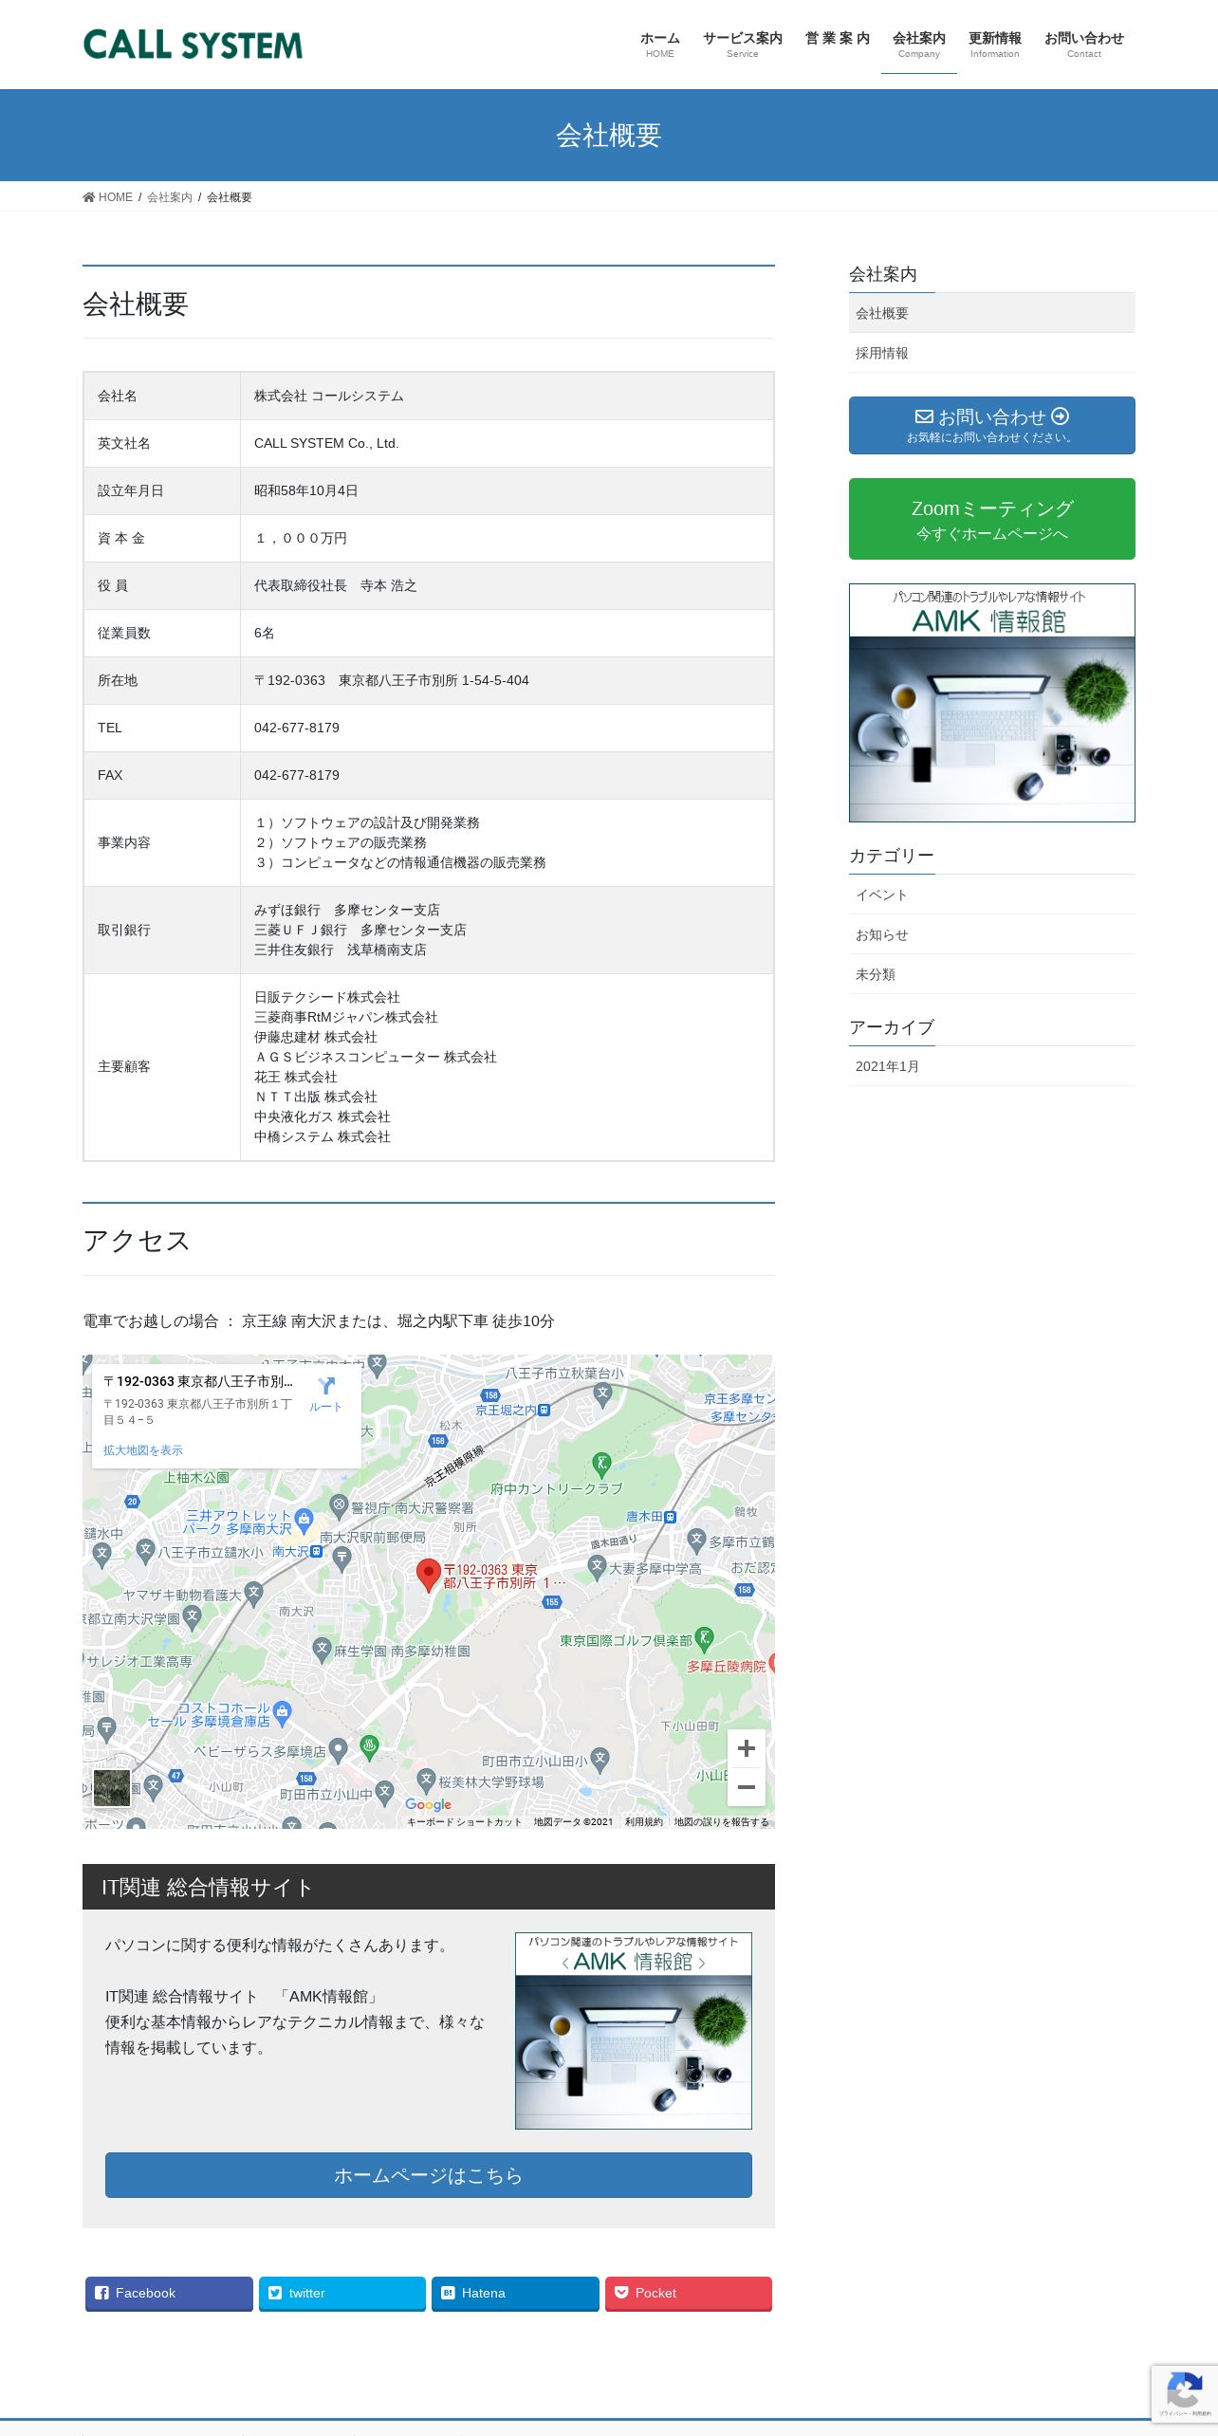Save the page to Pocket
This screenshot has height=2436, width=1218.
(x=689, y=2294)
